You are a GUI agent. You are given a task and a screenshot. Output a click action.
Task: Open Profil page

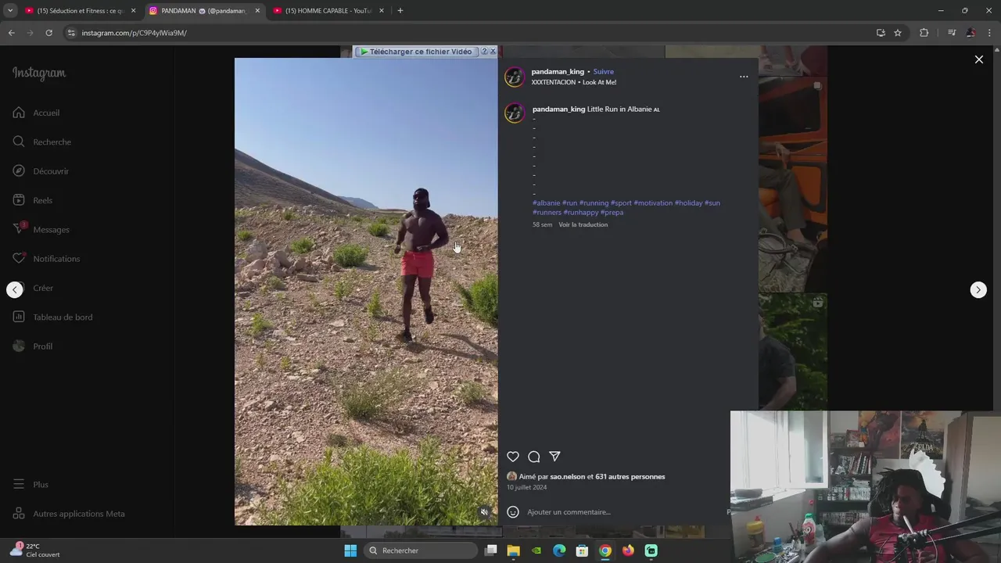(x=32, y=346)
